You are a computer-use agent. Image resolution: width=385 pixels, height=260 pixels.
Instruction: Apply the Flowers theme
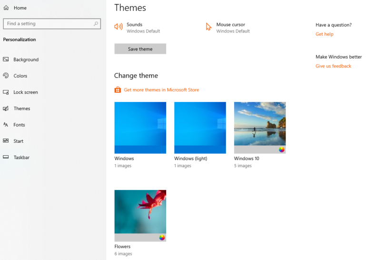click(x=140, y=216)
